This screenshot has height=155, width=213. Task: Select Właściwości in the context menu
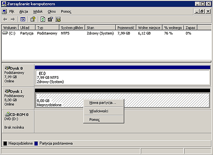(x=98, y=111)
